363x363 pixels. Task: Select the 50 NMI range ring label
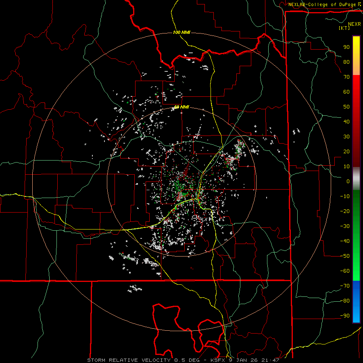[181, 107]
